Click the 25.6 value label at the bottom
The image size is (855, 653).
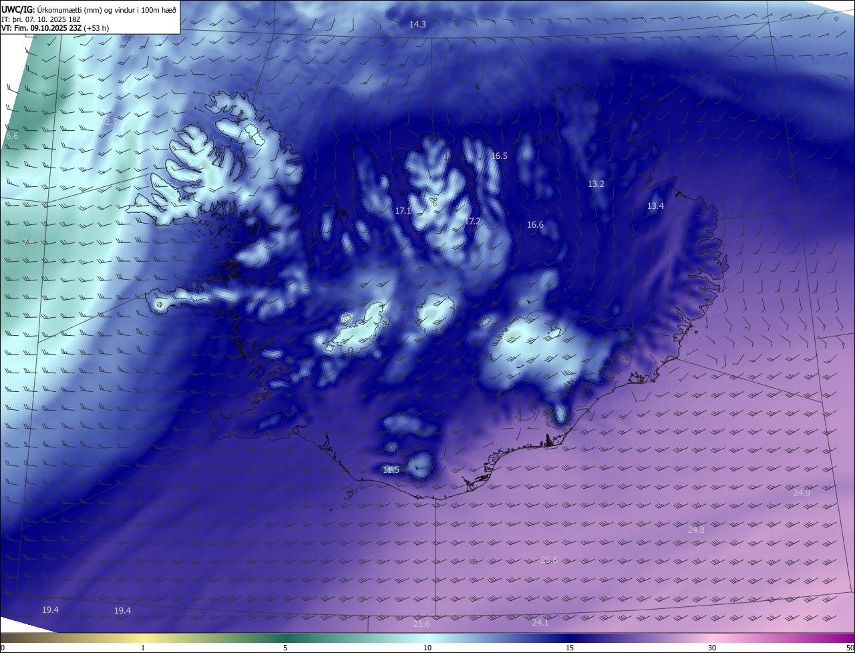point(421,624)
